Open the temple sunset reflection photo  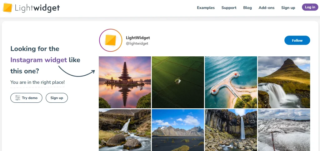125,82
